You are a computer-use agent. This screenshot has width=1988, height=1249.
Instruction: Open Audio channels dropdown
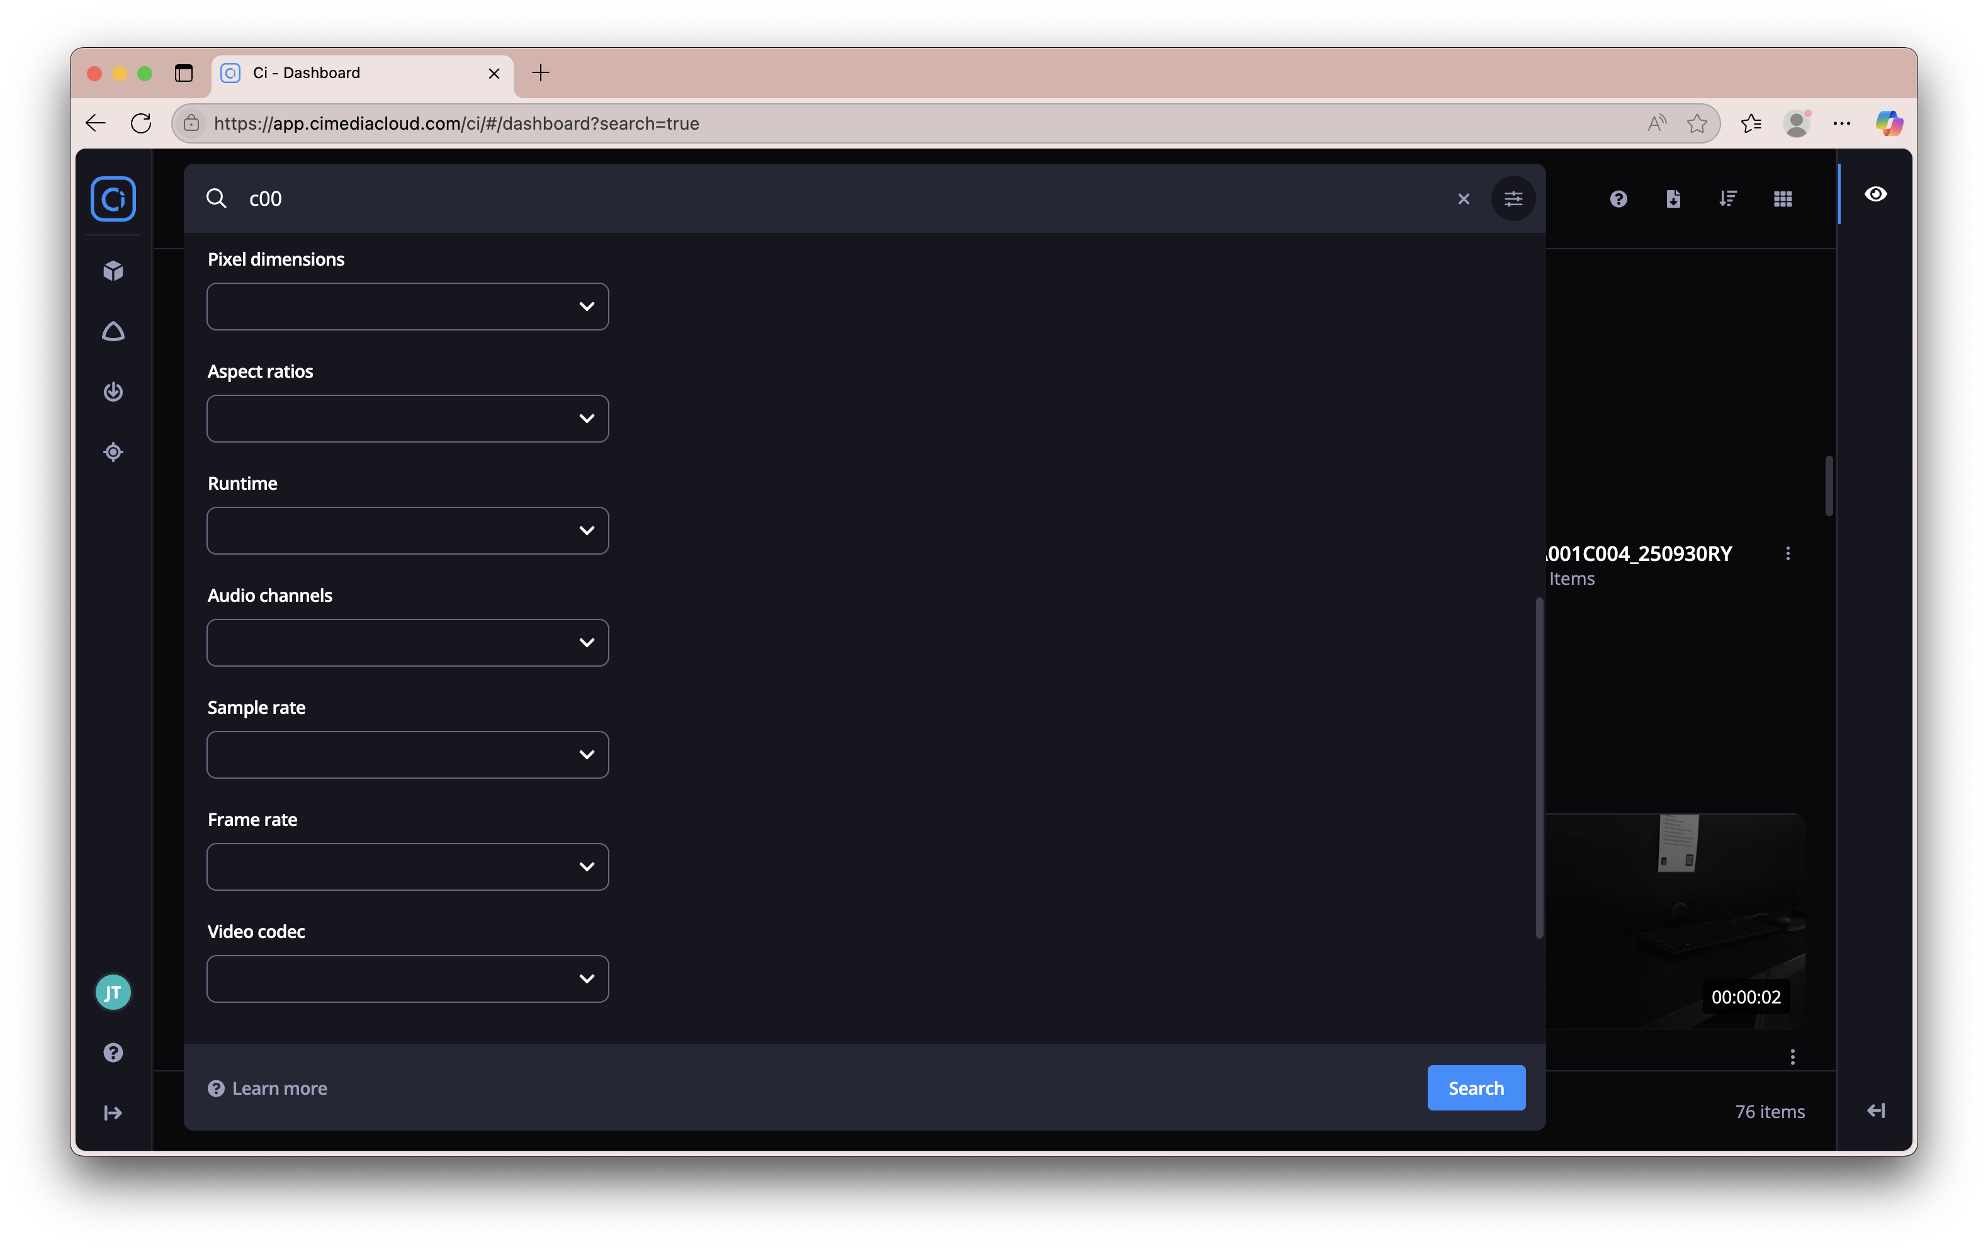coord(408,642)
